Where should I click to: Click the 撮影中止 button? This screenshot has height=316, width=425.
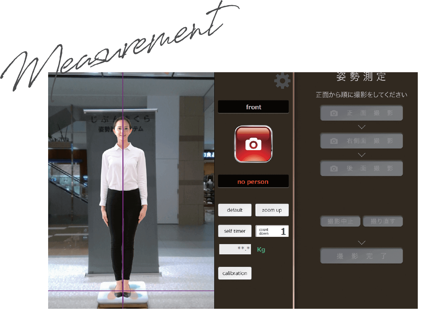(x=340, y=221)
